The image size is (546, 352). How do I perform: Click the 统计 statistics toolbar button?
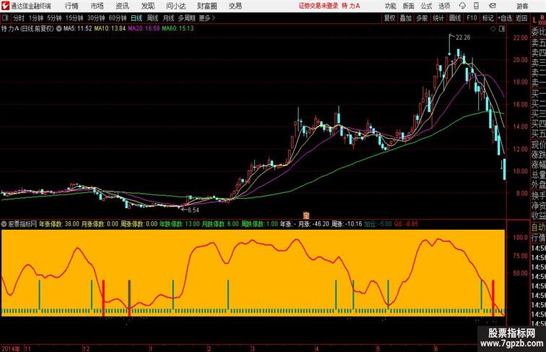(x=438, y=18)
